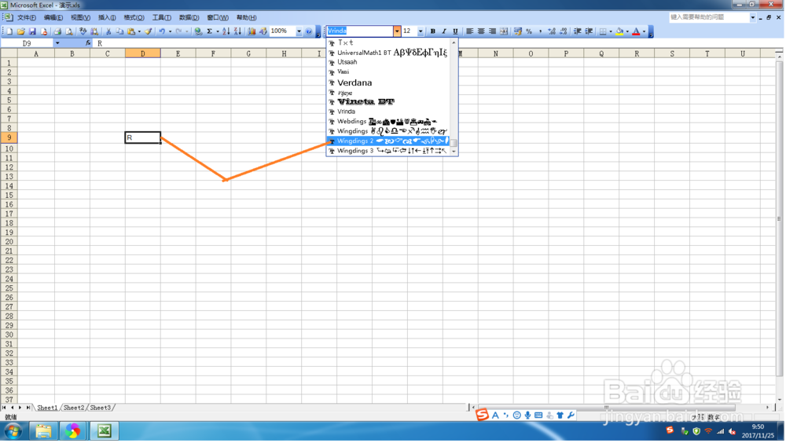Open the 数据(D) menu

click(189, 17)
